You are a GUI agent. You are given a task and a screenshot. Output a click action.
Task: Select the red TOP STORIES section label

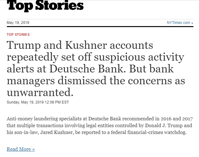tap(18, 35)
